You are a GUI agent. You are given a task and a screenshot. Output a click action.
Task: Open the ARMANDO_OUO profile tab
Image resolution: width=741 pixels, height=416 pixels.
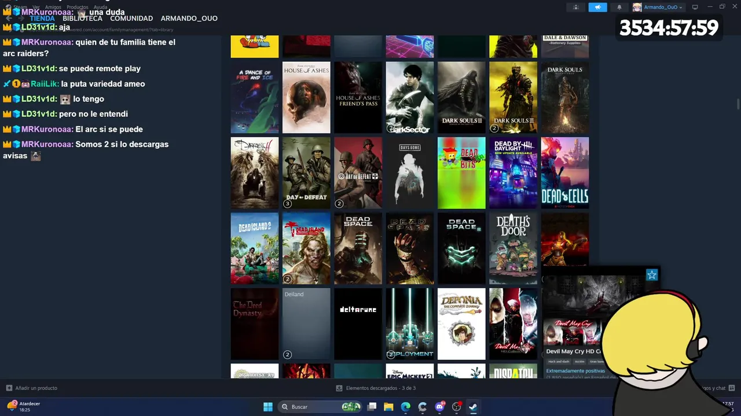point(189,18)
